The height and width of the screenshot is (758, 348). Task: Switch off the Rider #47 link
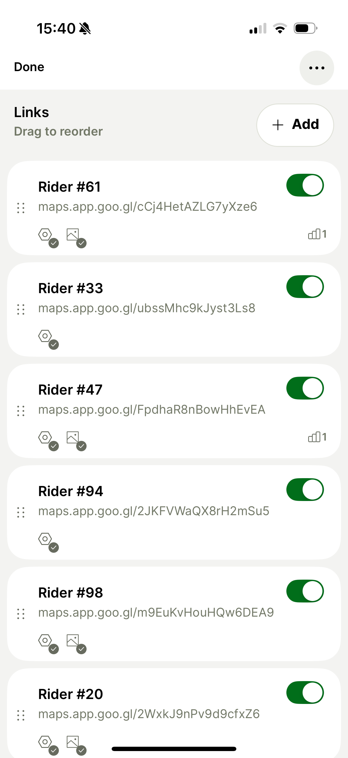[305, 389]
